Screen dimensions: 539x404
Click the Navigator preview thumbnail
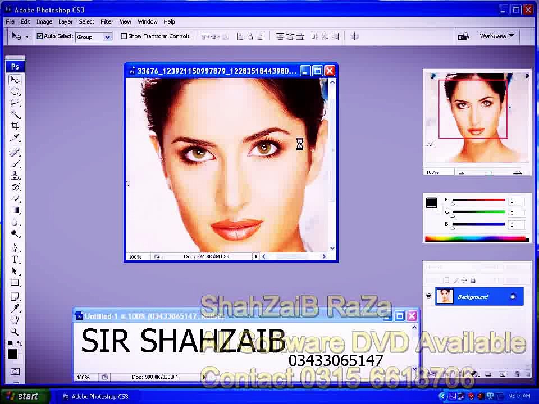pos(477,117)
